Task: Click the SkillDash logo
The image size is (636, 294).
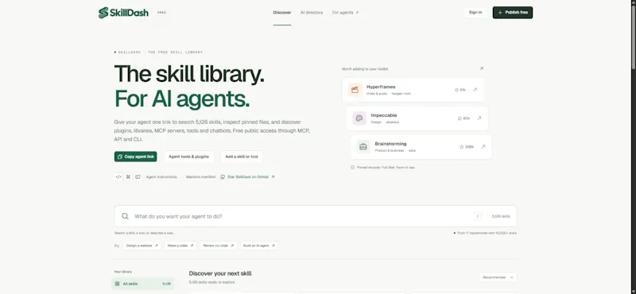Action: 123,13
